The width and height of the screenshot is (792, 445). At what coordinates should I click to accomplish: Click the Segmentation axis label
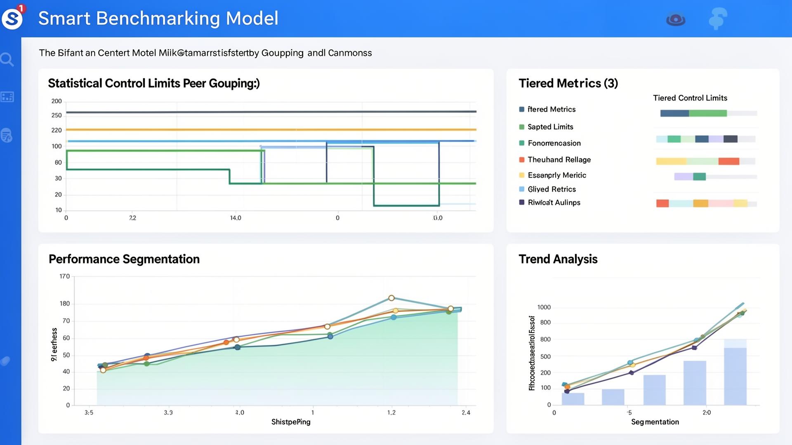point(655,422)
